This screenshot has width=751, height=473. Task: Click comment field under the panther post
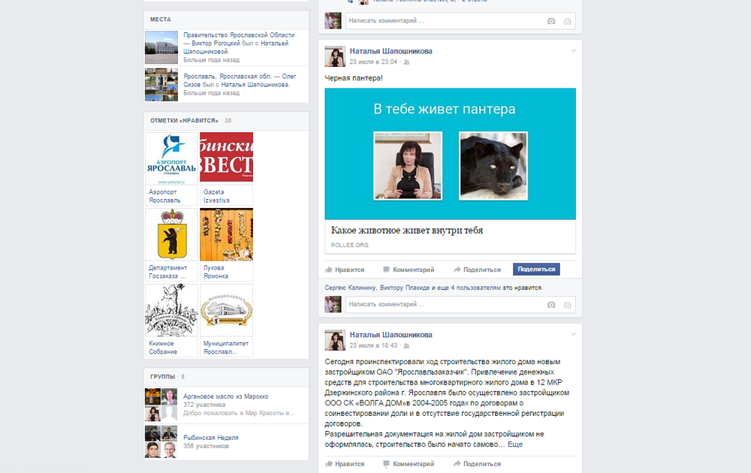point(460,305)
